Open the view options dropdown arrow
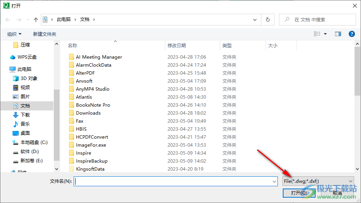The image size is (361, 203). click(325, 34)
